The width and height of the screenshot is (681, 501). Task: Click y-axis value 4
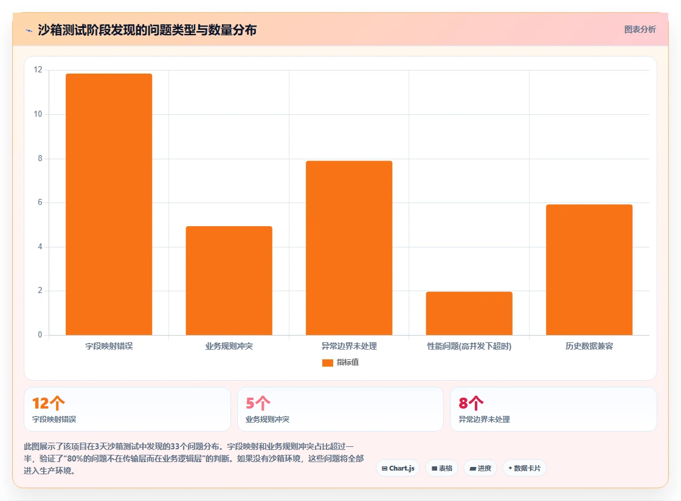(40, 247)
